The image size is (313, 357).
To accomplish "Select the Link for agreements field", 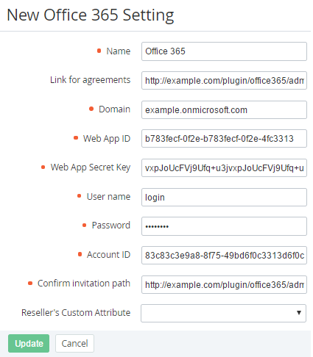I will tap(224, 80).
